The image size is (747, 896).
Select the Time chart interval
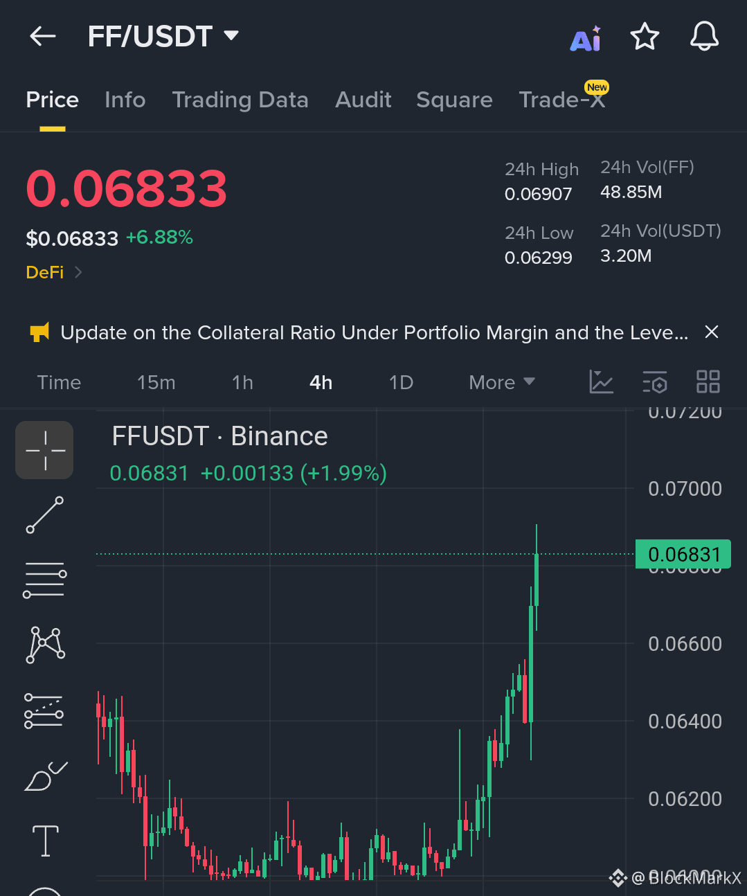(59, 382)
